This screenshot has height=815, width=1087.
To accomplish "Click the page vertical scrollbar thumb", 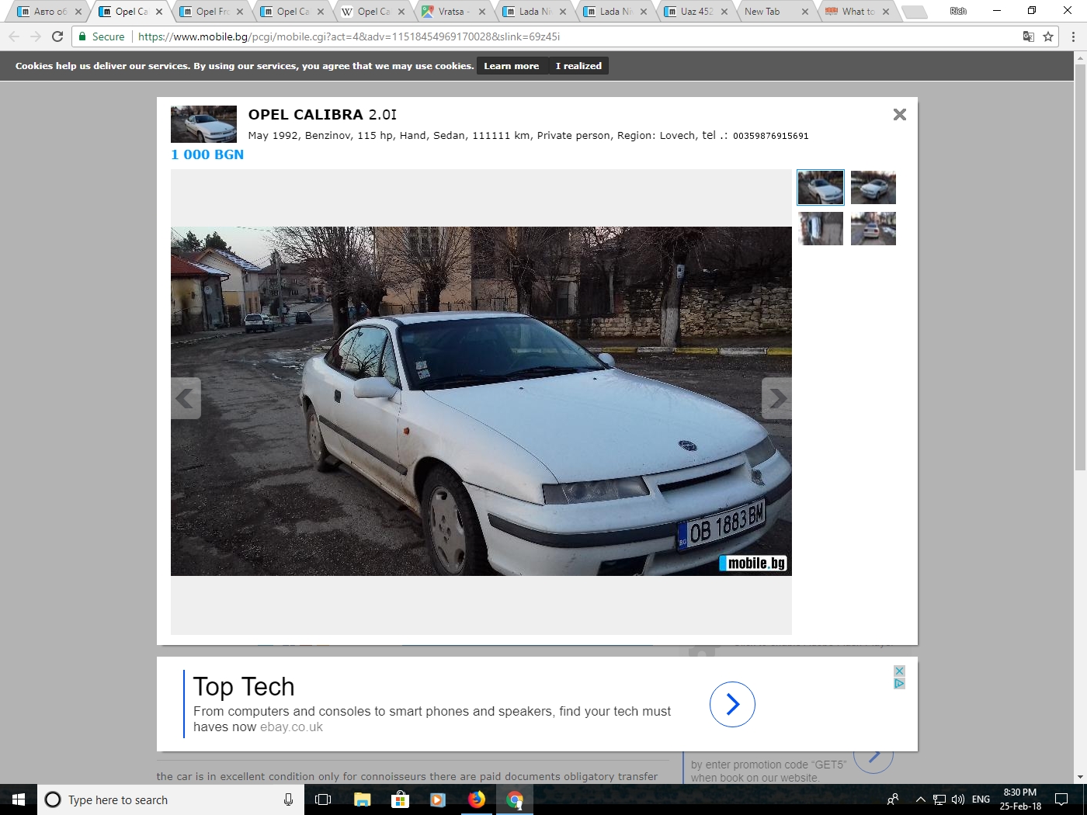I will point(1080,267).
